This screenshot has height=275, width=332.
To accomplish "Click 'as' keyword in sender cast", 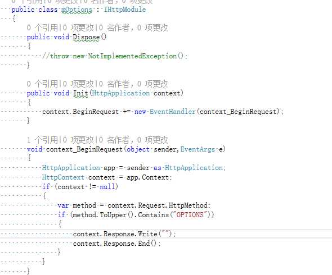I will (x=157, y=168).
